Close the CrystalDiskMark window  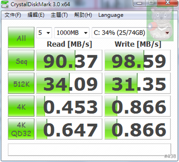click(x=168, y=3)
